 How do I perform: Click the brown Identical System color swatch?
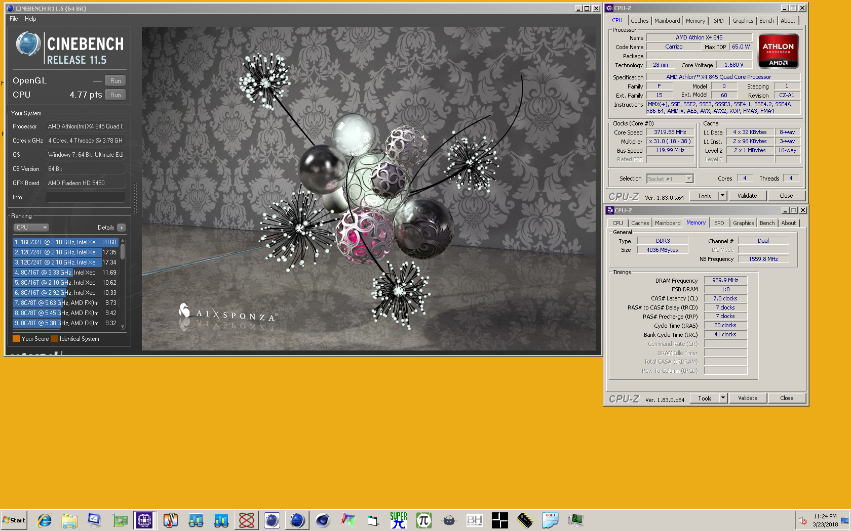click(54, 339)
